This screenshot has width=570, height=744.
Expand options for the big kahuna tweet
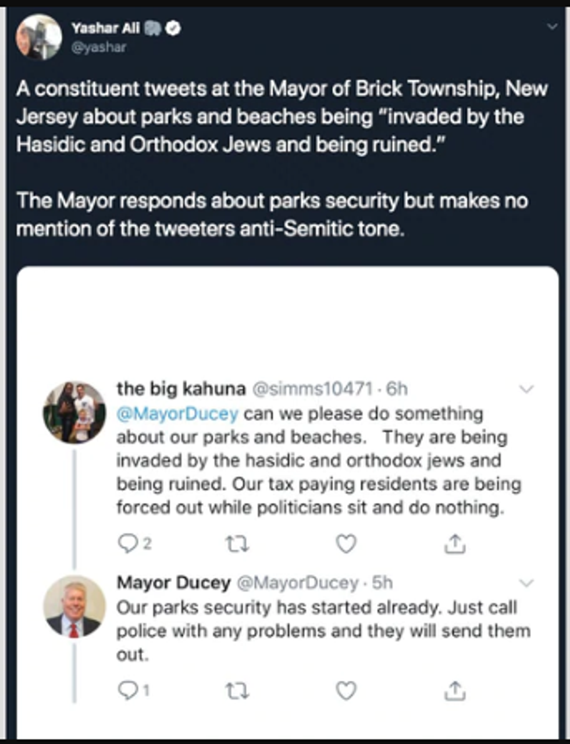pyautogui.click(x=526, y=389)
